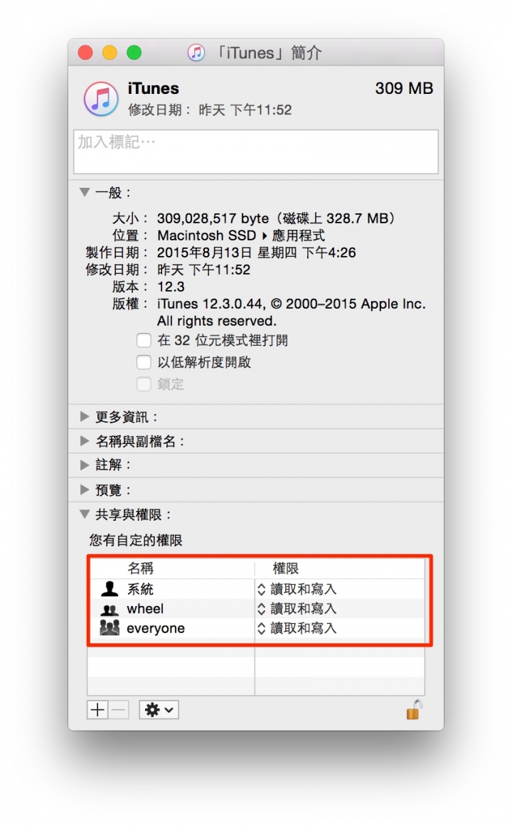
Task: Zoom window with the green button
Action: (x=134, y=52)
